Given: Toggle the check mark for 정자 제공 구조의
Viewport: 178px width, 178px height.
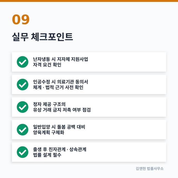Looking at the screenshot, I should 23,107.
